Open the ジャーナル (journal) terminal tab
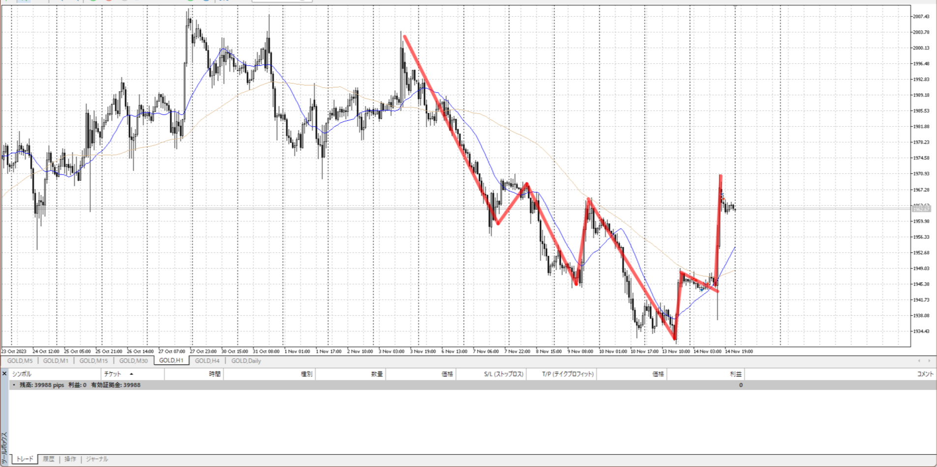 (x=97, y=459)
